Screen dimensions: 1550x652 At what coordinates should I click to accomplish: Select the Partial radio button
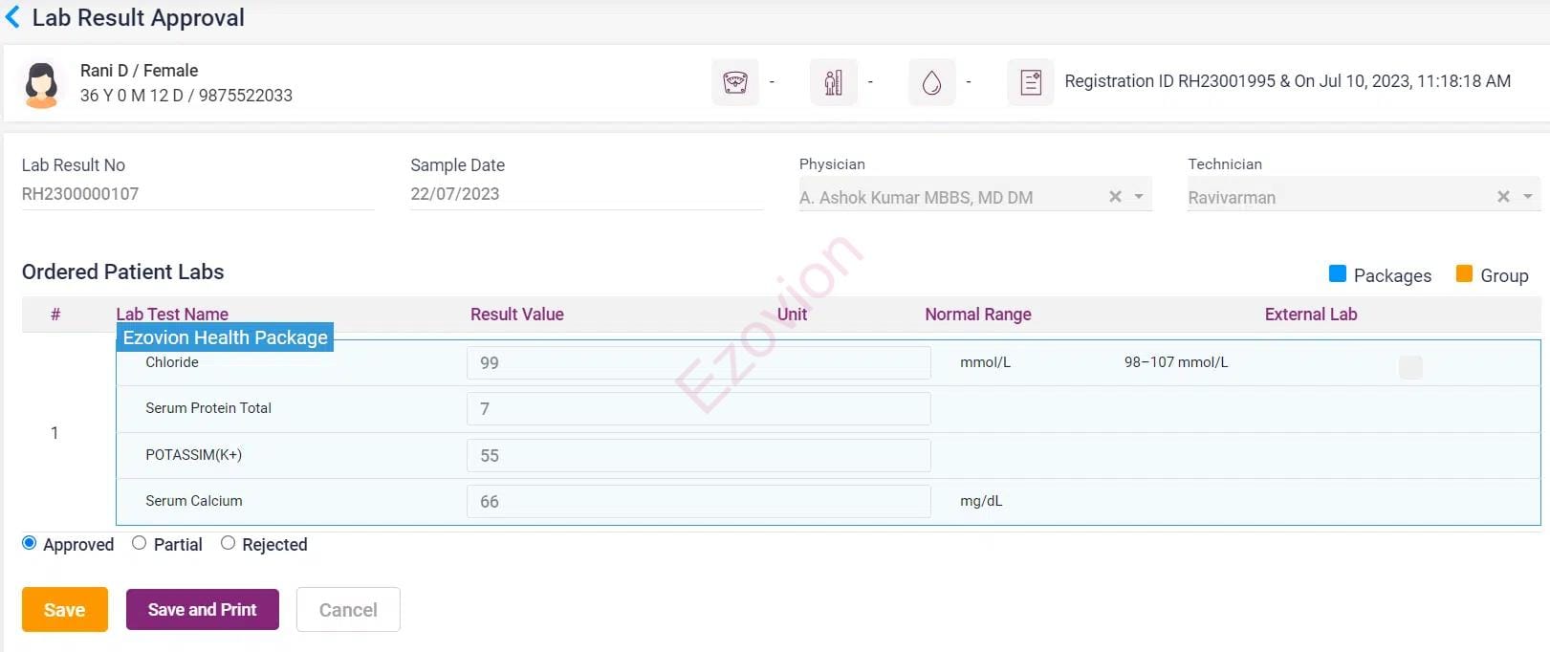click(x=140, y=543)
